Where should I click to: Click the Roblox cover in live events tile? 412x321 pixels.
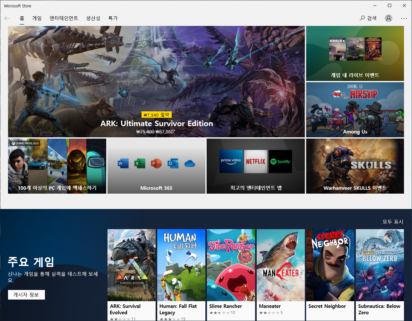tap(337, 49)
